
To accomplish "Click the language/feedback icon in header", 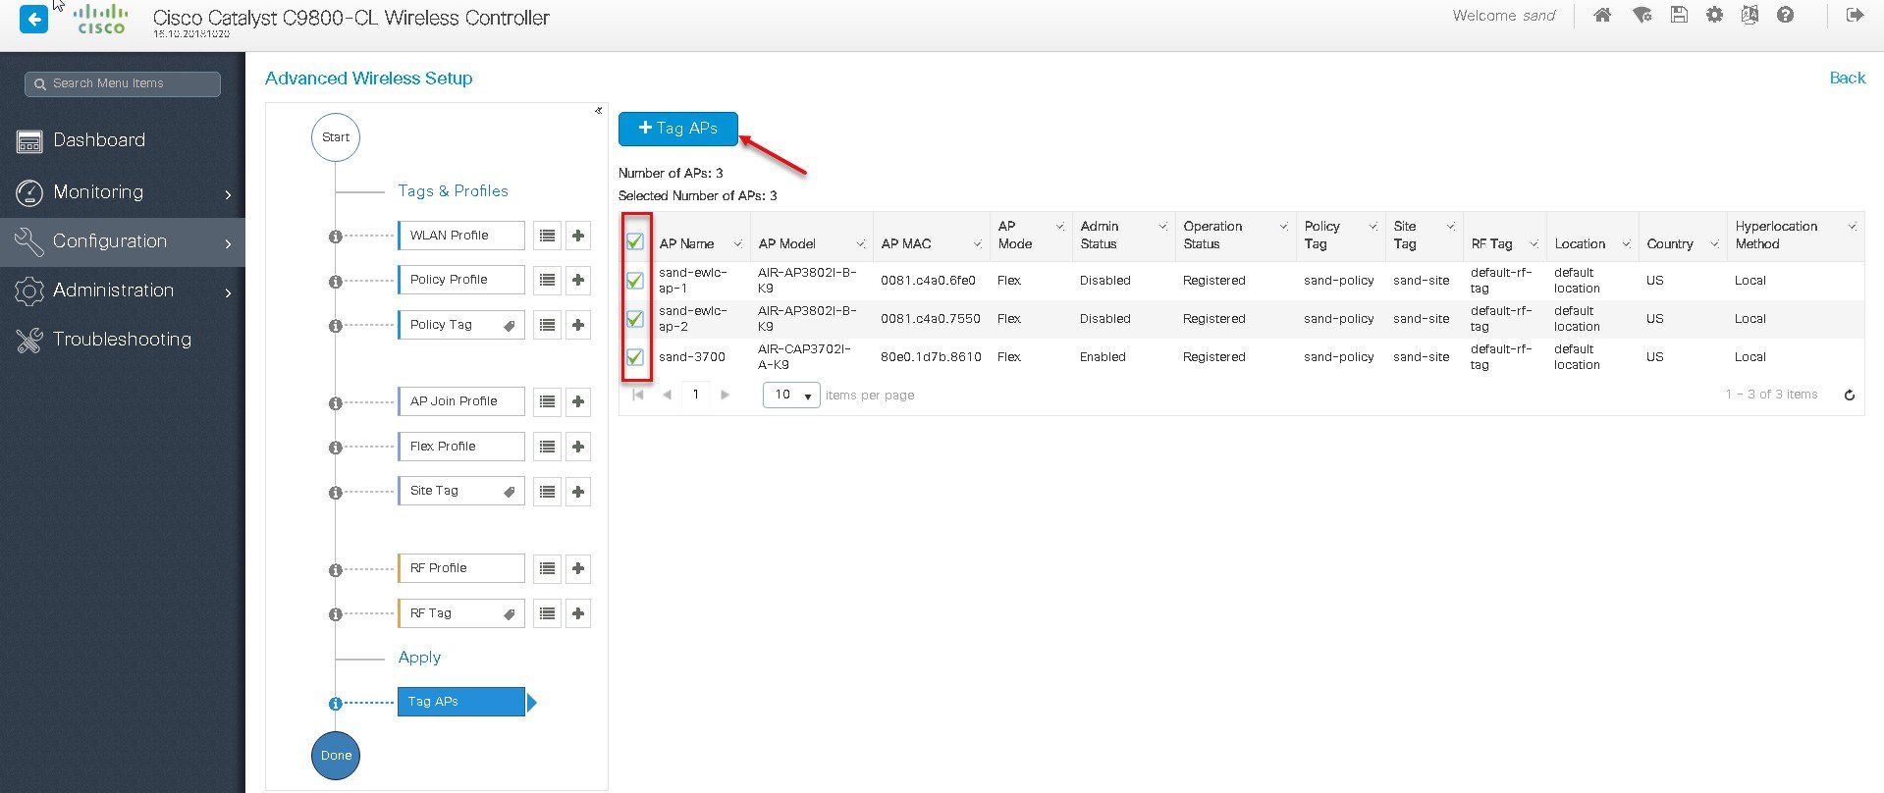I will pos(1749,15).
